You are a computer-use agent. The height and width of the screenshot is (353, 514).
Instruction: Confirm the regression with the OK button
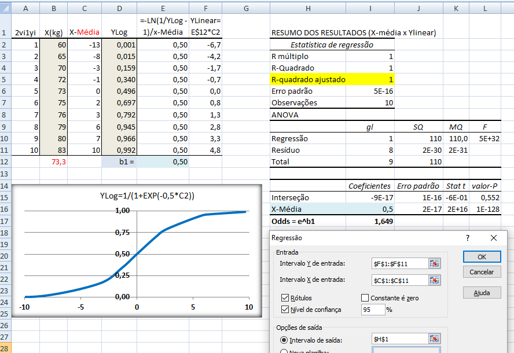[x=482, y=257]
